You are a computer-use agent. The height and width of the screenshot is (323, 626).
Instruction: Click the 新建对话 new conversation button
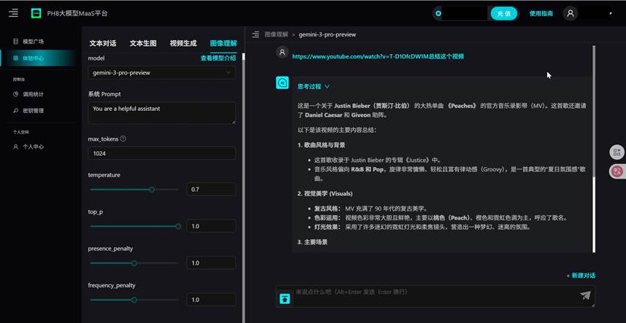tap(581, 276)
